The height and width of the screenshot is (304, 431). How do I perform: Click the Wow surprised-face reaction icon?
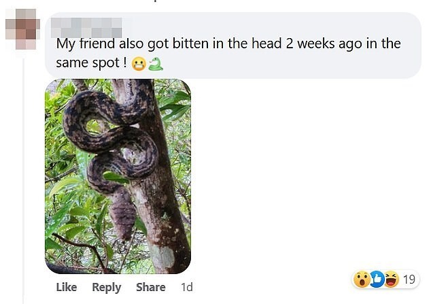[x=362, y=280]
